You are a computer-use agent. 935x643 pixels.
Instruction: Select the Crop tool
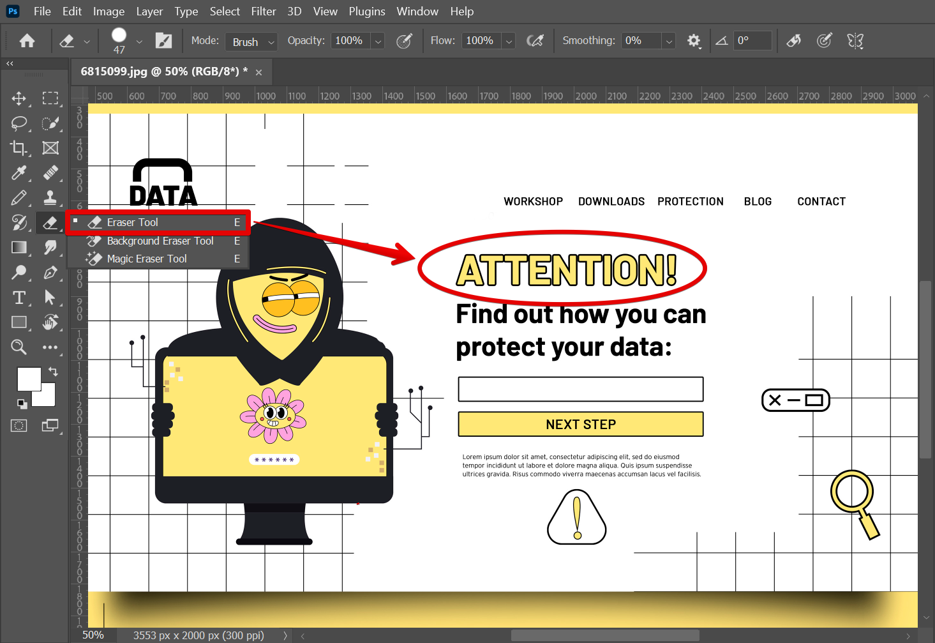point(19,148)
